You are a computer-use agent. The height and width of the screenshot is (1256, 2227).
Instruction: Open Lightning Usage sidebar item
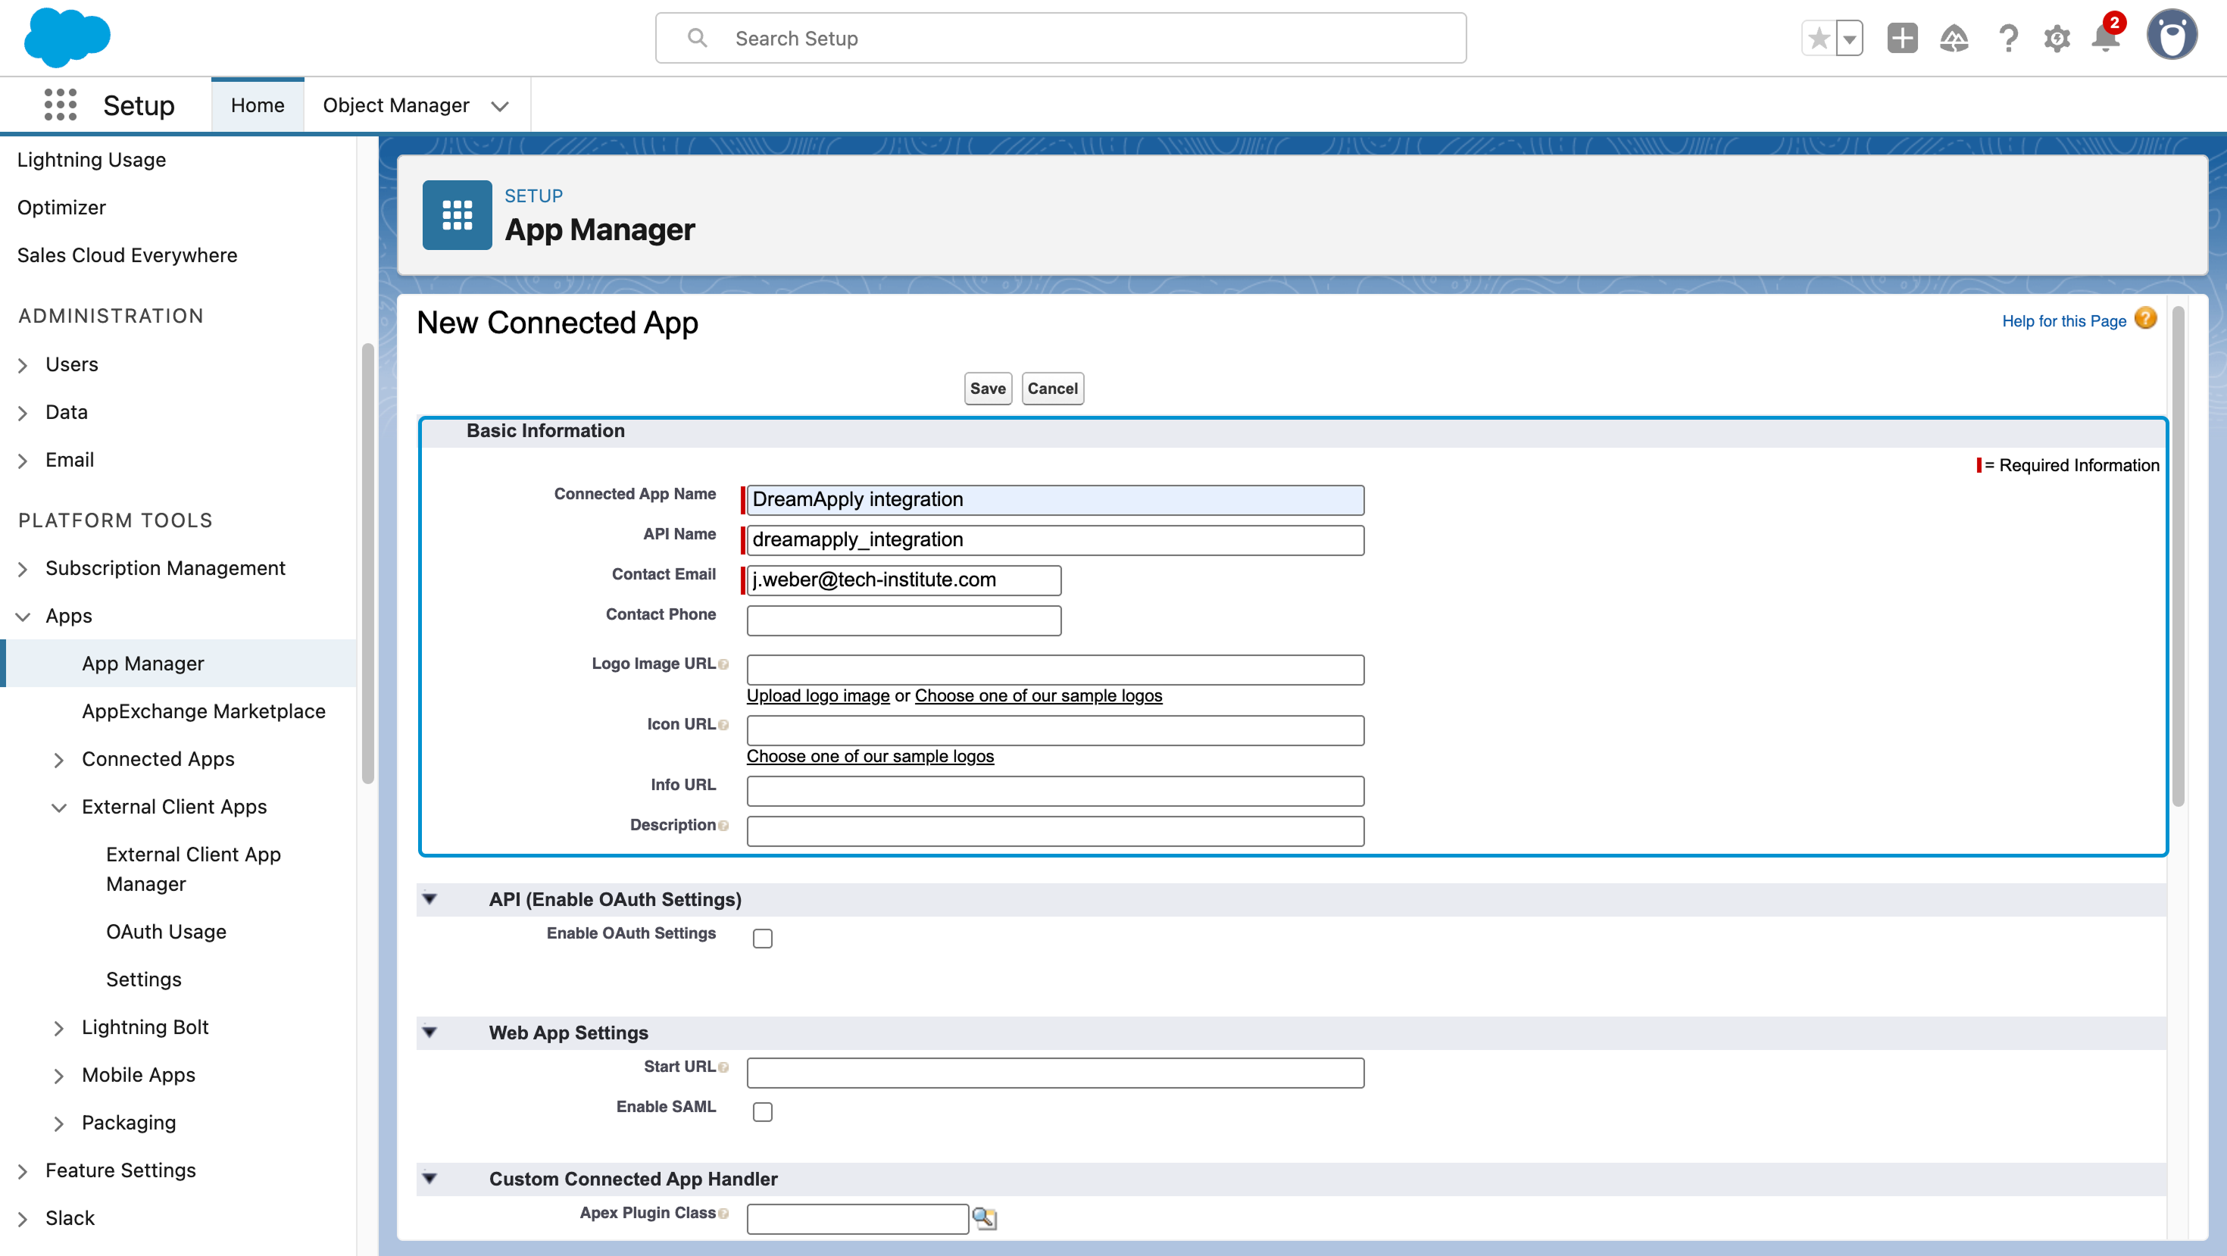pos(92,160)
